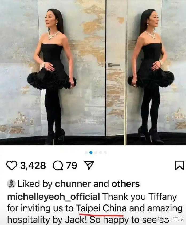Click the 79 comments count
Viewport: 186px width, 225px height.
click(x=72, y=165)
